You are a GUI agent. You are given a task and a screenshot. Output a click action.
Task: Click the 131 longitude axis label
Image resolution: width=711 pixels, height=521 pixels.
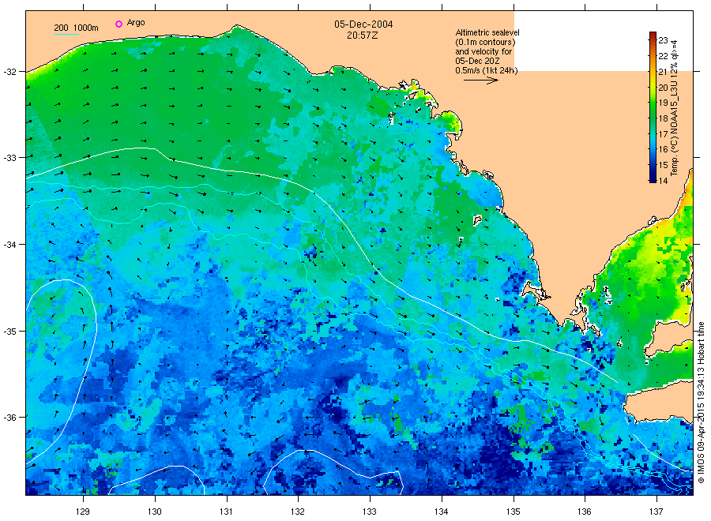click(226, 512)
